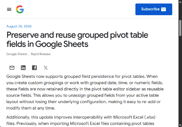This screenshot has height=127, width=182.
Task: Select the Google Sheets label tag under headline
Action: pos(17,54)
